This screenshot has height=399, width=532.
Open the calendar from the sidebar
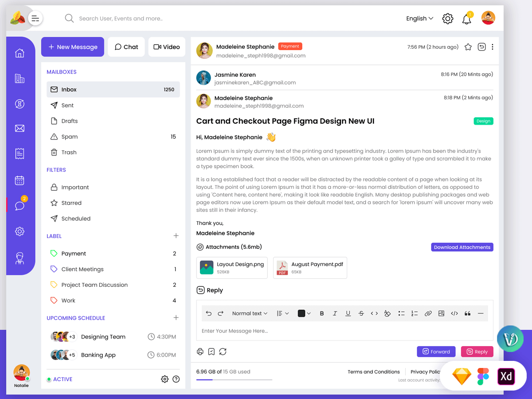pos(20,180)
